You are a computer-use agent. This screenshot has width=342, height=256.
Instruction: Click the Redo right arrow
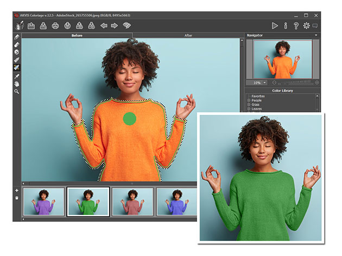point(115,25)
